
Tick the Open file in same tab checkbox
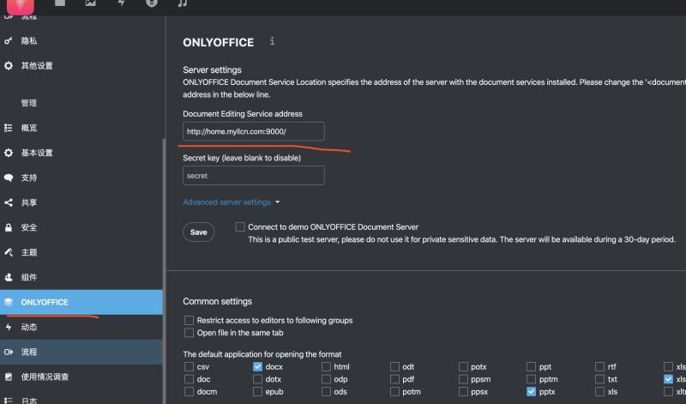pos(189,333)
